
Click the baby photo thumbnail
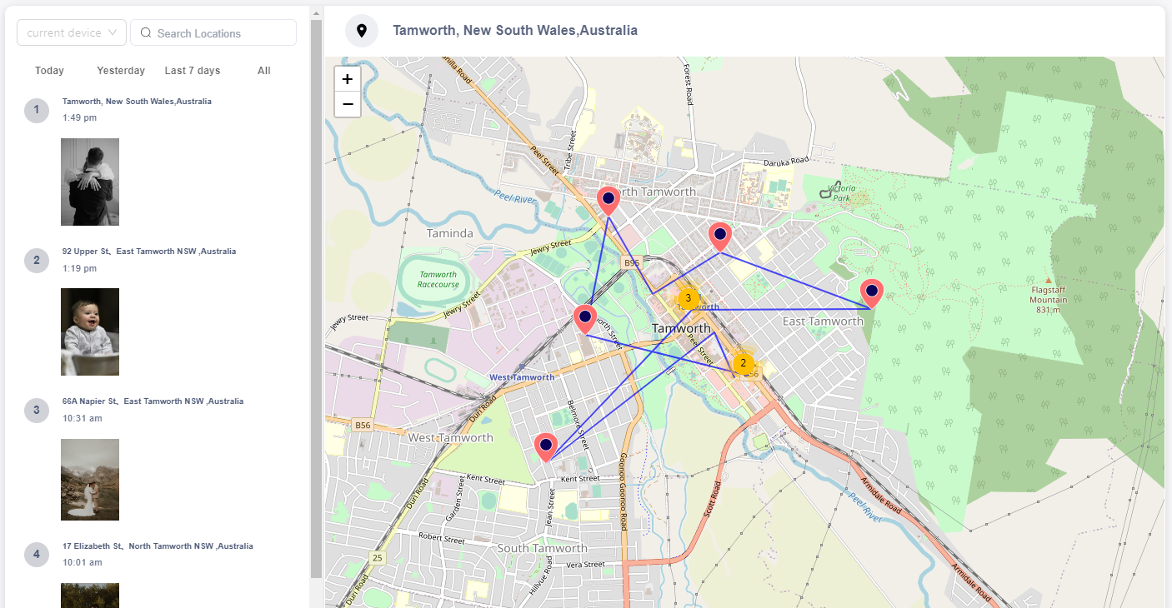(x=89, y=331)
